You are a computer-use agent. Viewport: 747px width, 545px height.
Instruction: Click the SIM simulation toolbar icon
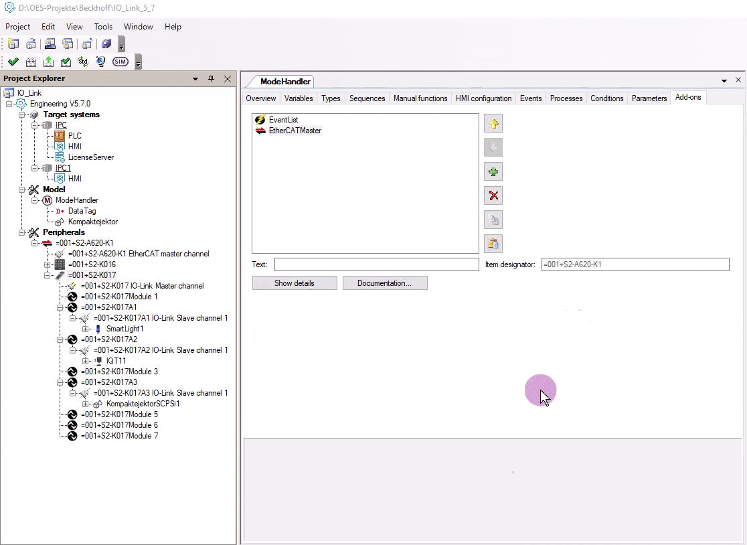(120, 62)
